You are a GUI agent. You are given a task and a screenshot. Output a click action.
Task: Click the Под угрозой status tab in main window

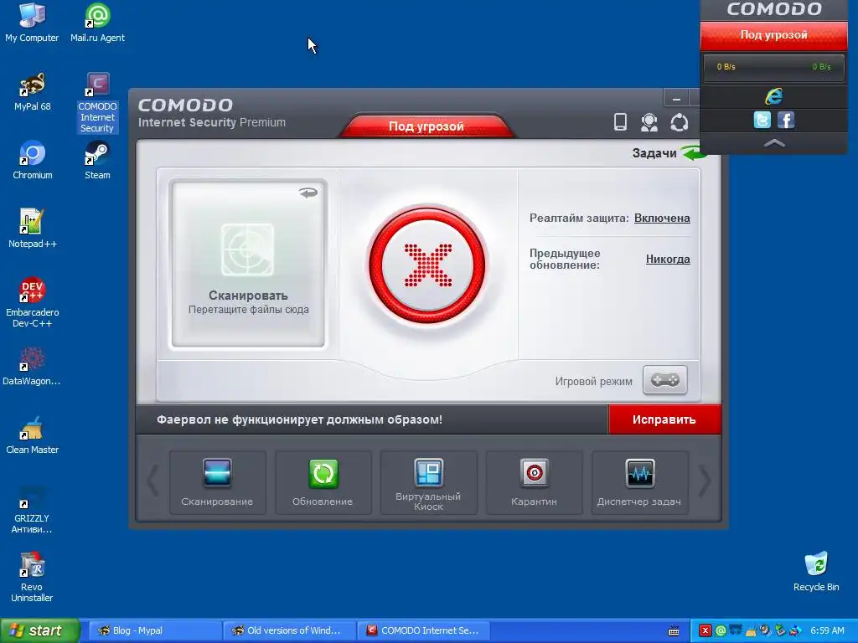(426, 126)
